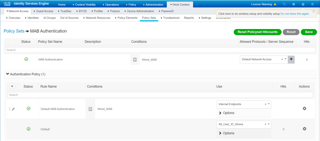Click the play circle icon in header

pos(303,4)
